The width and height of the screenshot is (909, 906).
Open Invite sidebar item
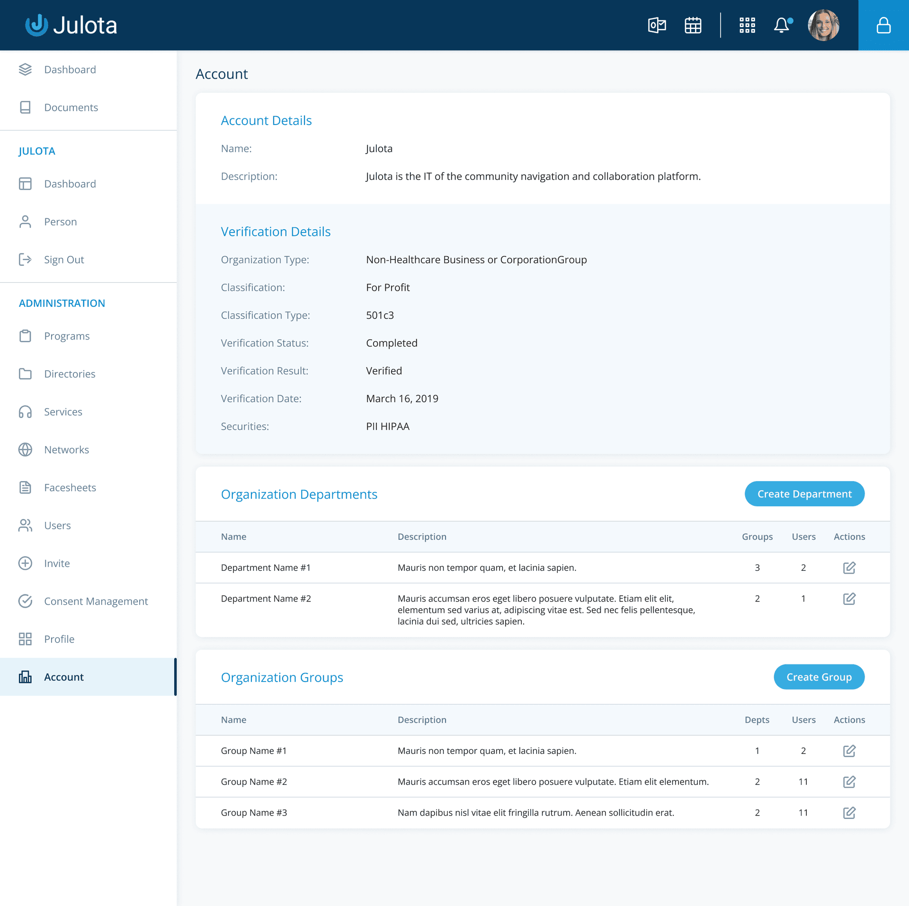88,563
